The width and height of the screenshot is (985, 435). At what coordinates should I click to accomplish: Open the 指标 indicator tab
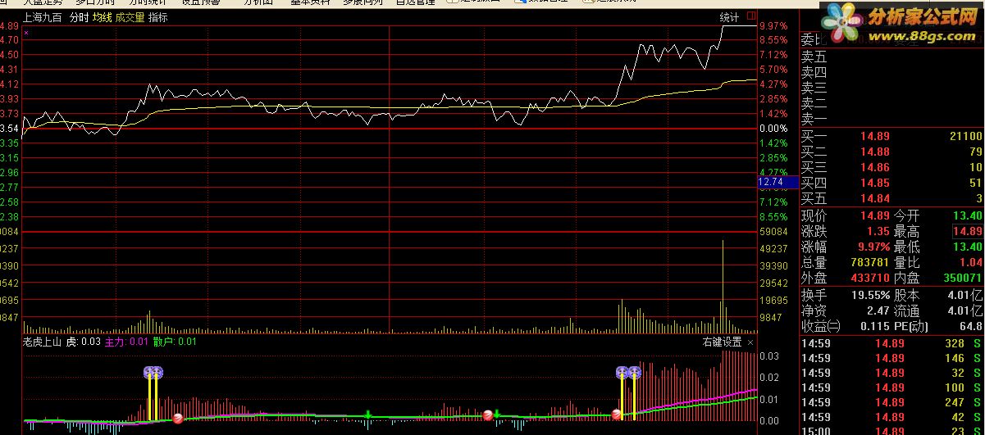pos(157,17)
